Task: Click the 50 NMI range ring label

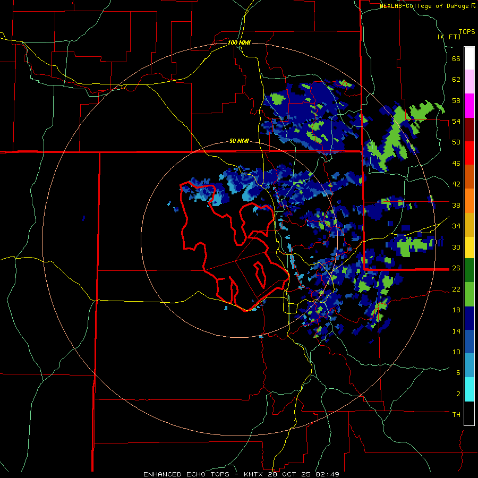Action: click(x=238, y=141)
